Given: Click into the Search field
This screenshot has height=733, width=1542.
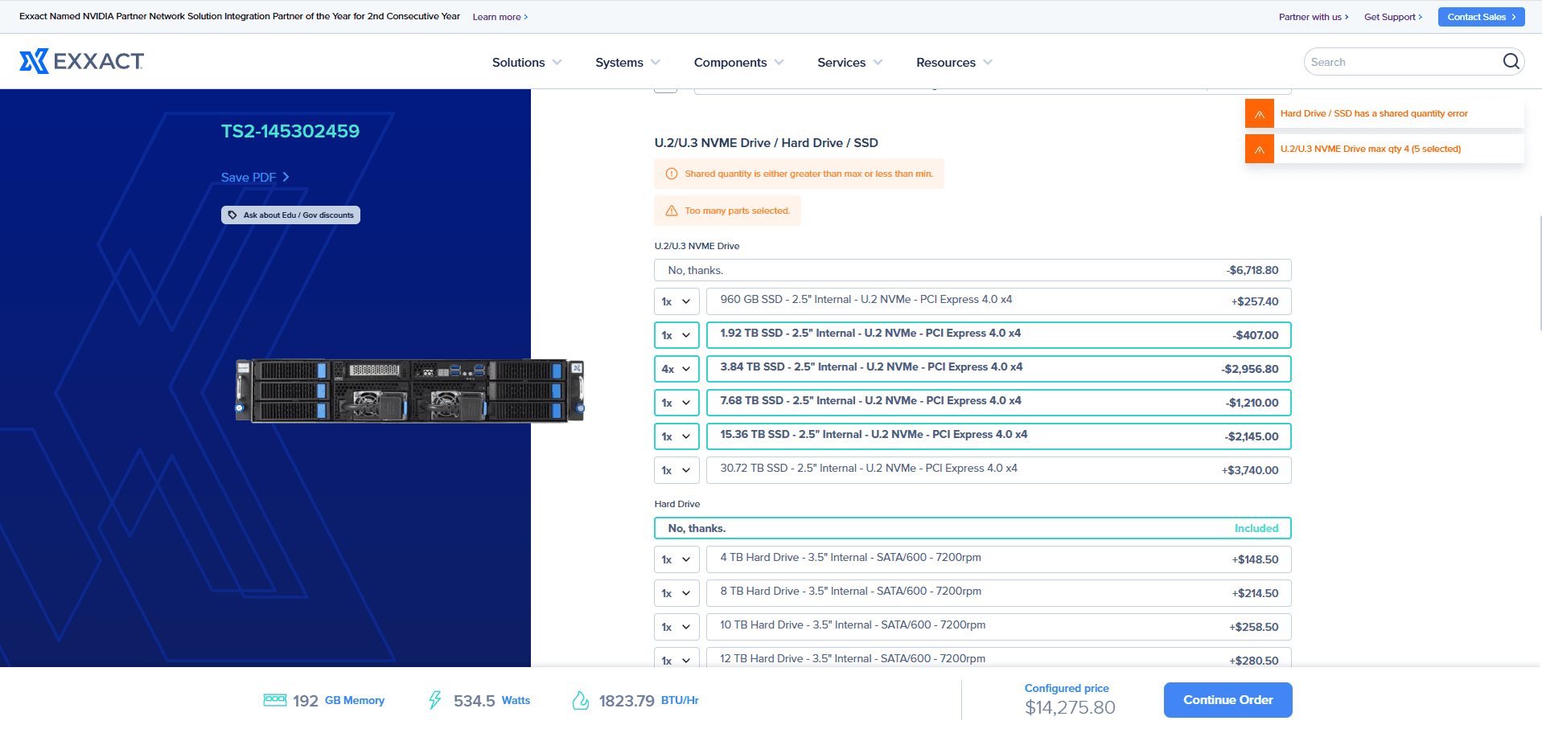Looking at the screenshot, I should click(1404, 62).
